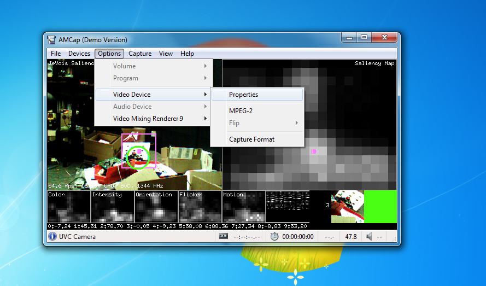This screenshot has width=486, height=286.
Task: Click the resize grip at window corner
Action: pos(394,239)
